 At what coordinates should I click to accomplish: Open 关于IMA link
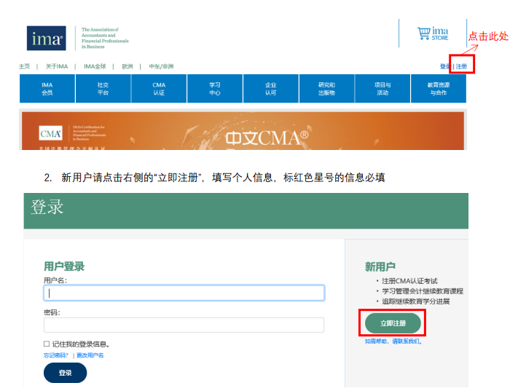[x=57, y=66]
